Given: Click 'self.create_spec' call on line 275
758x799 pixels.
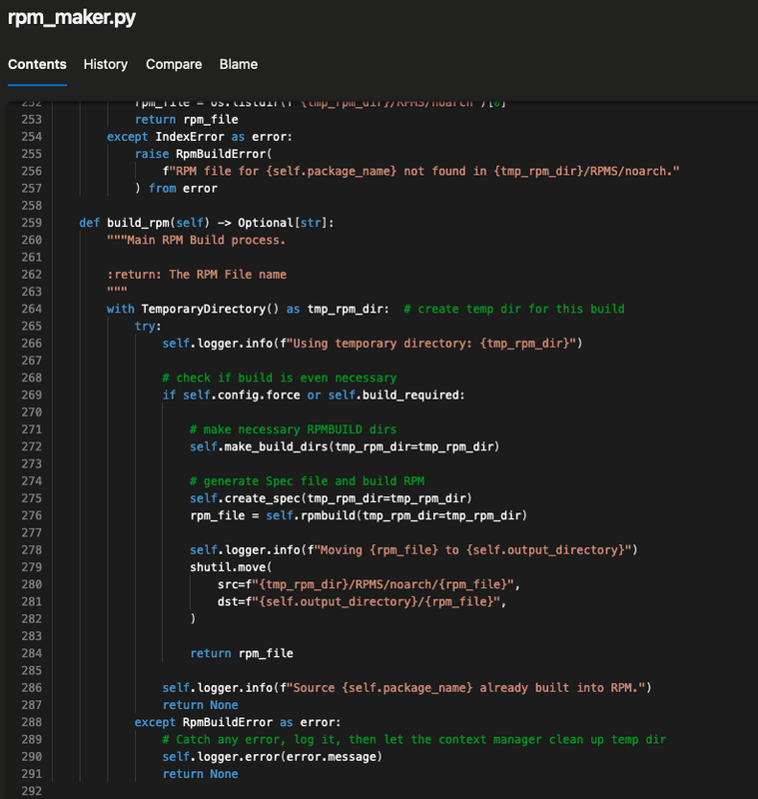Looking at the screenshot, I should [x=331, y=498].
